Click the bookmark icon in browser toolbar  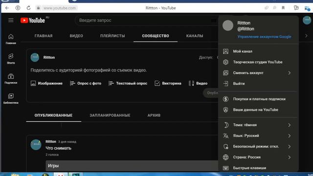point(283,8)
